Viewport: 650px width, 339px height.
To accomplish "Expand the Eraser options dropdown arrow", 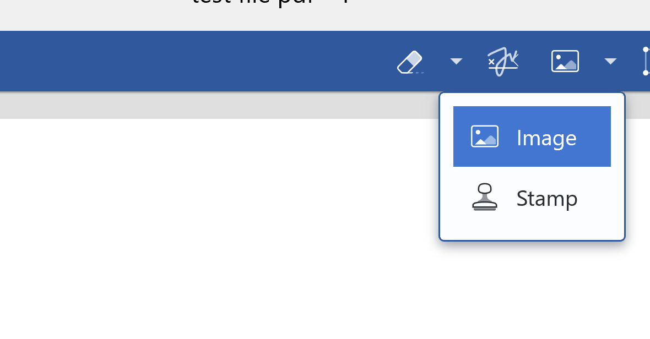I will coord(456,61).
